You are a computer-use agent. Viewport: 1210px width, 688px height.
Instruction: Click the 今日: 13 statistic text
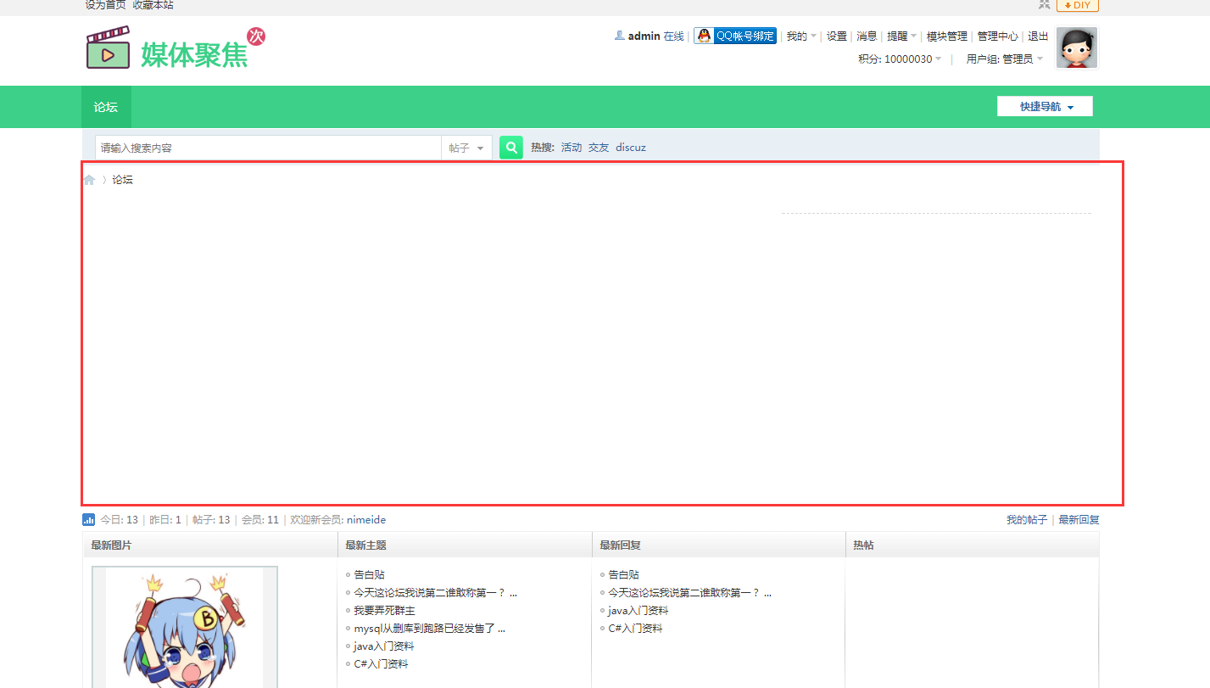tap(119, 520)
